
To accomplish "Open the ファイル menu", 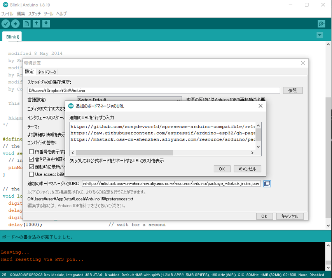I will 7,14.
